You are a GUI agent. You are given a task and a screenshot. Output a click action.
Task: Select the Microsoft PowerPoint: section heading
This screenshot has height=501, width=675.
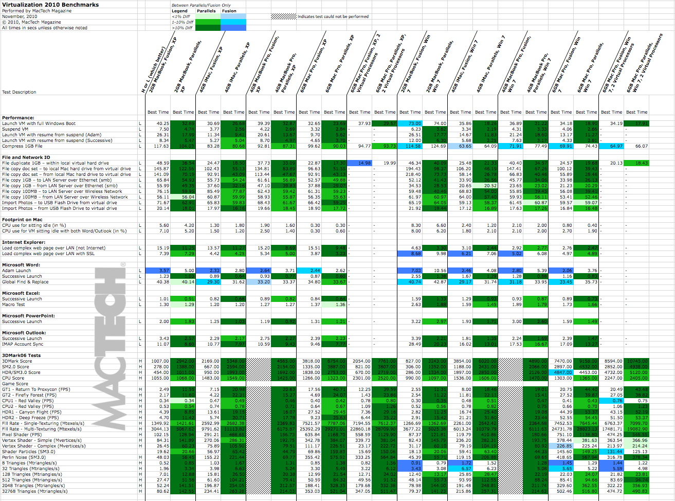[29, 316]
